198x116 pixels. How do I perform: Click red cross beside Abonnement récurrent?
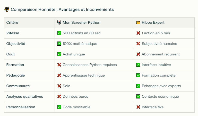(138, 54)
